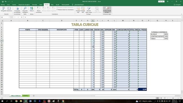
Task: Click the Compartir share button
Action: [177, 5]
